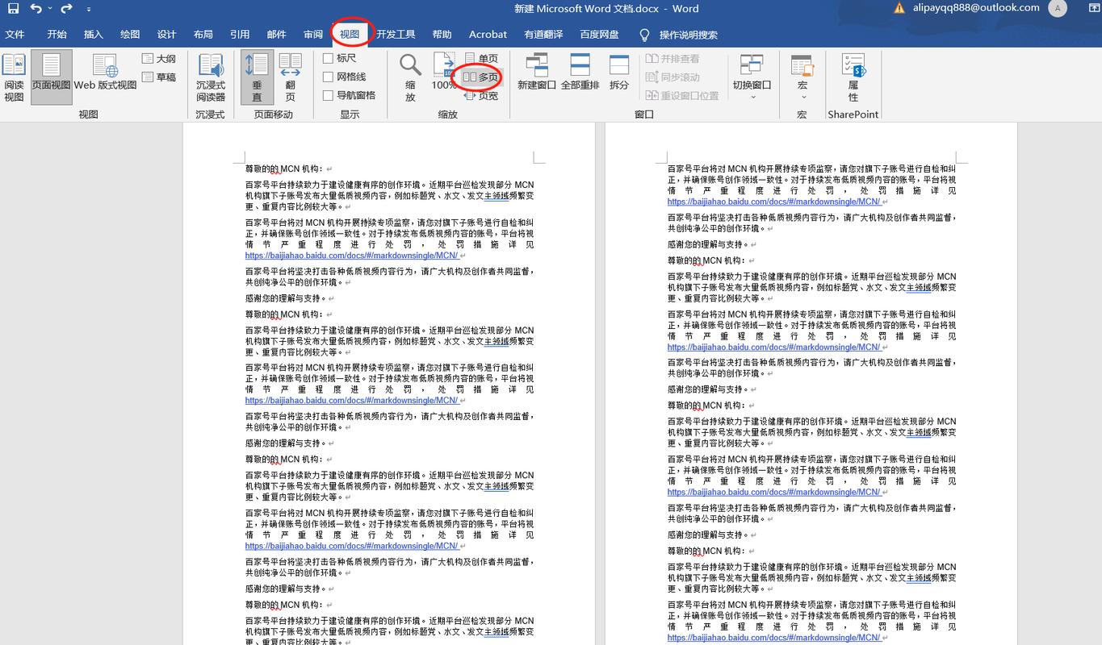
Task: Click the Undo arrow icon
Action: pos(35,9)
